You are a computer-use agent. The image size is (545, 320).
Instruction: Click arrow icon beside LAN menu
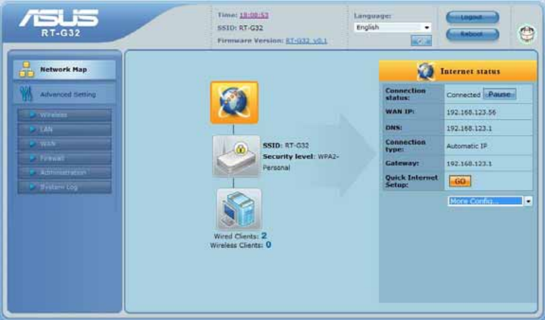coord(32,129)
